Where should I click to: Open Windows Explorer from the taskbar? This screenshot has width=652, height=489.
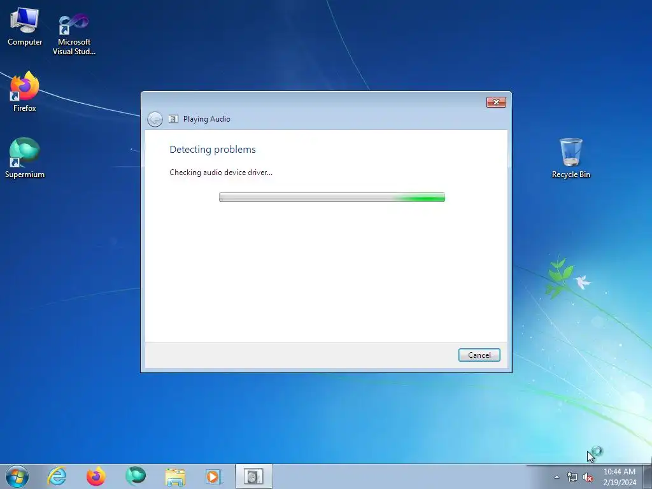pos(175,476)
